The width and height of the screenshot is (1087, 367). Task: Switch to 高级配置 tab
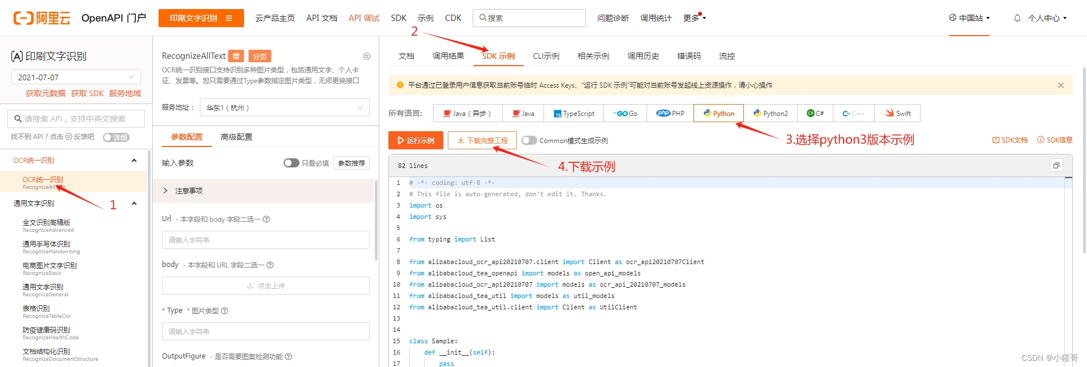(x=237, y=137)
